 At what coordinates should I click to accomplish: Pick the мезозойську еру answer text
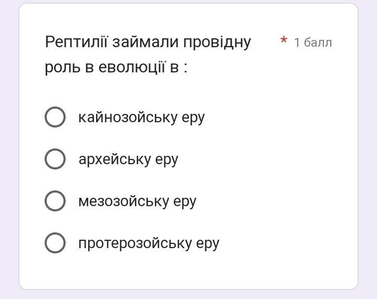(x=137, y=202)
